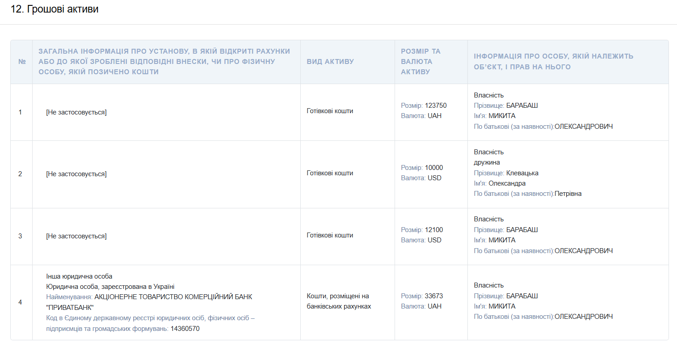Click the "Інша юридична особа" text
The width and height of the screenshot is (677, 347).
click(x=79, y=276)
